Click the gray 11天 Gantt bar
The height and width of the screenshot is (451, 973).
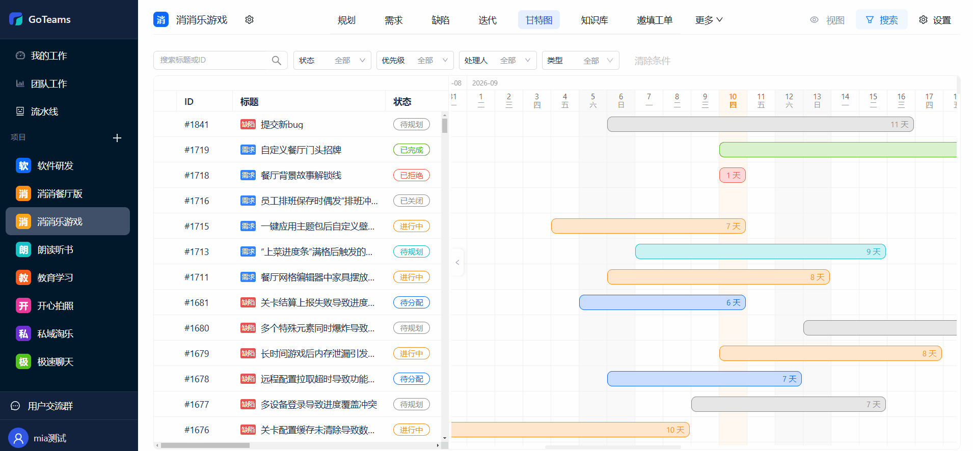tap(760, 124)
